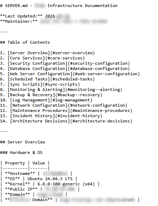Click the SERVER.md title line
The height and width of the screenshot is (206, 158).
pyautogui.click(x=59, y=6)
